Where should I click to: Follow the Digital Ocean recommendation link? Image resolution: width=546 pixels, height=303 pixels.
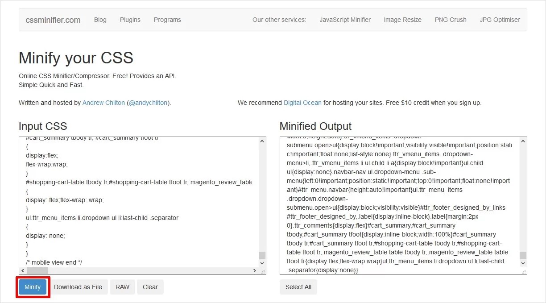[302, 103]
